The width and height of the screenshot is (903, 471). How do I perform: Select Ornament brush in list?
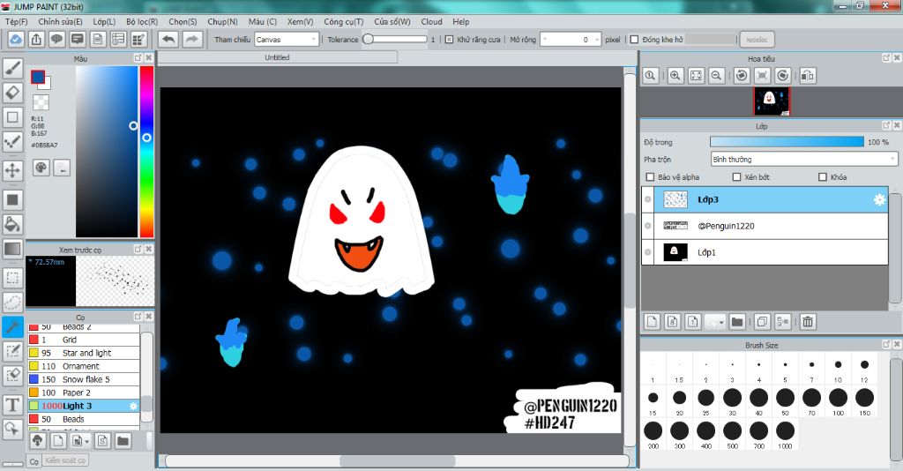tap(84, 366)
